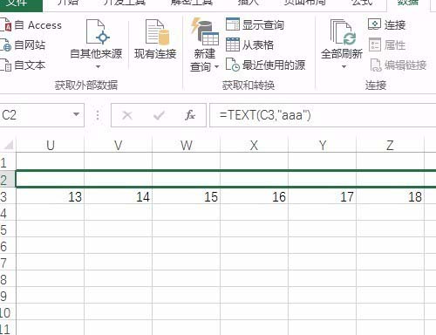This screenshot has height=335, width=436.
Task: Select column W header
Action: (187, 145)
